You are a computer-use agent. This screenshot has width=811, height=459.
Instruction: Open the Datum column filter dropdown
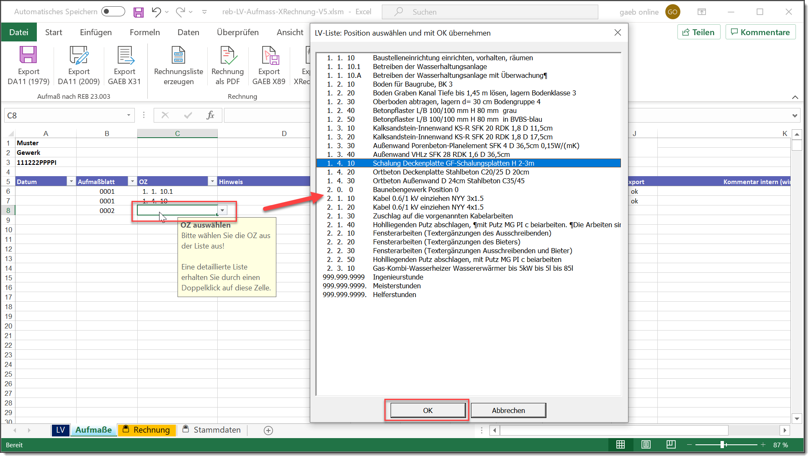pyautogui.click(x=71, y=182)
